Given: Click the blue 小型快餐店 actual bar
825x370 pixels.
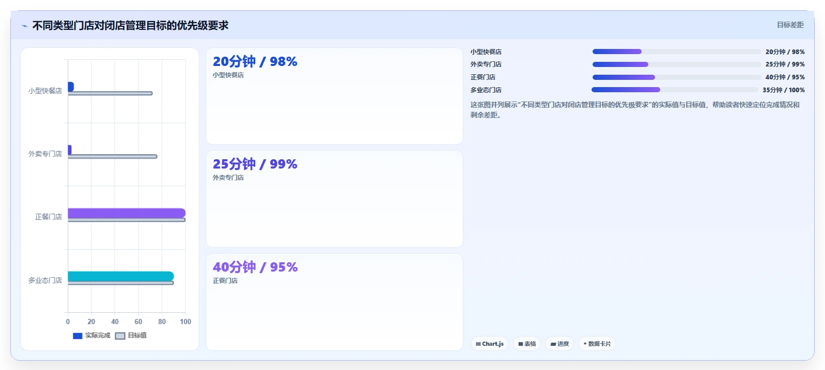Looking at the screenshot, I should (71, 87).
